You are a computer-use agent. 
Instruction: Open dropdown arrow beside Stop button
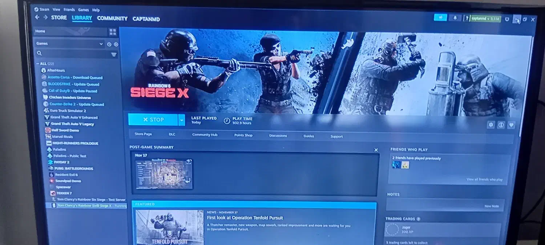(x=181, y=120)
